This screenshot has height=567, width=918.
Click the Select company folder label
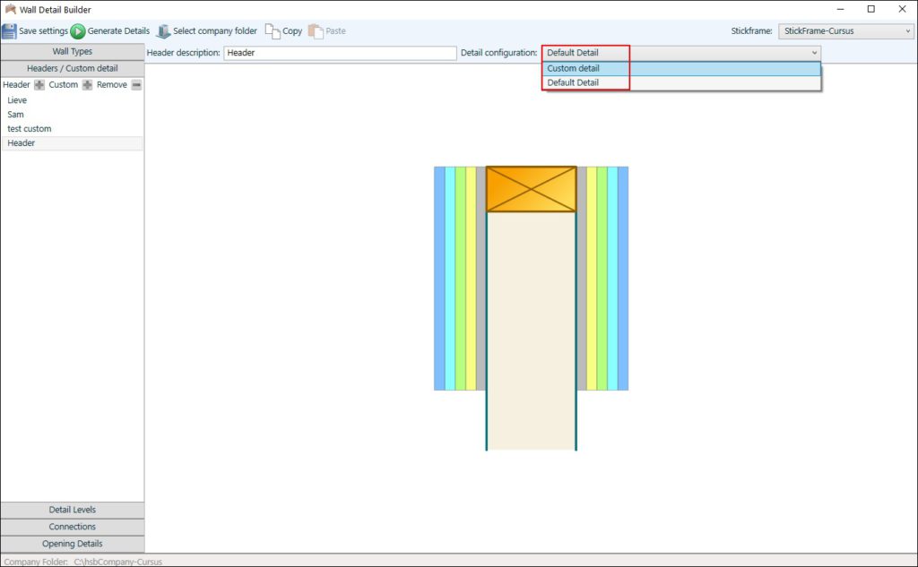pos(215,31)
